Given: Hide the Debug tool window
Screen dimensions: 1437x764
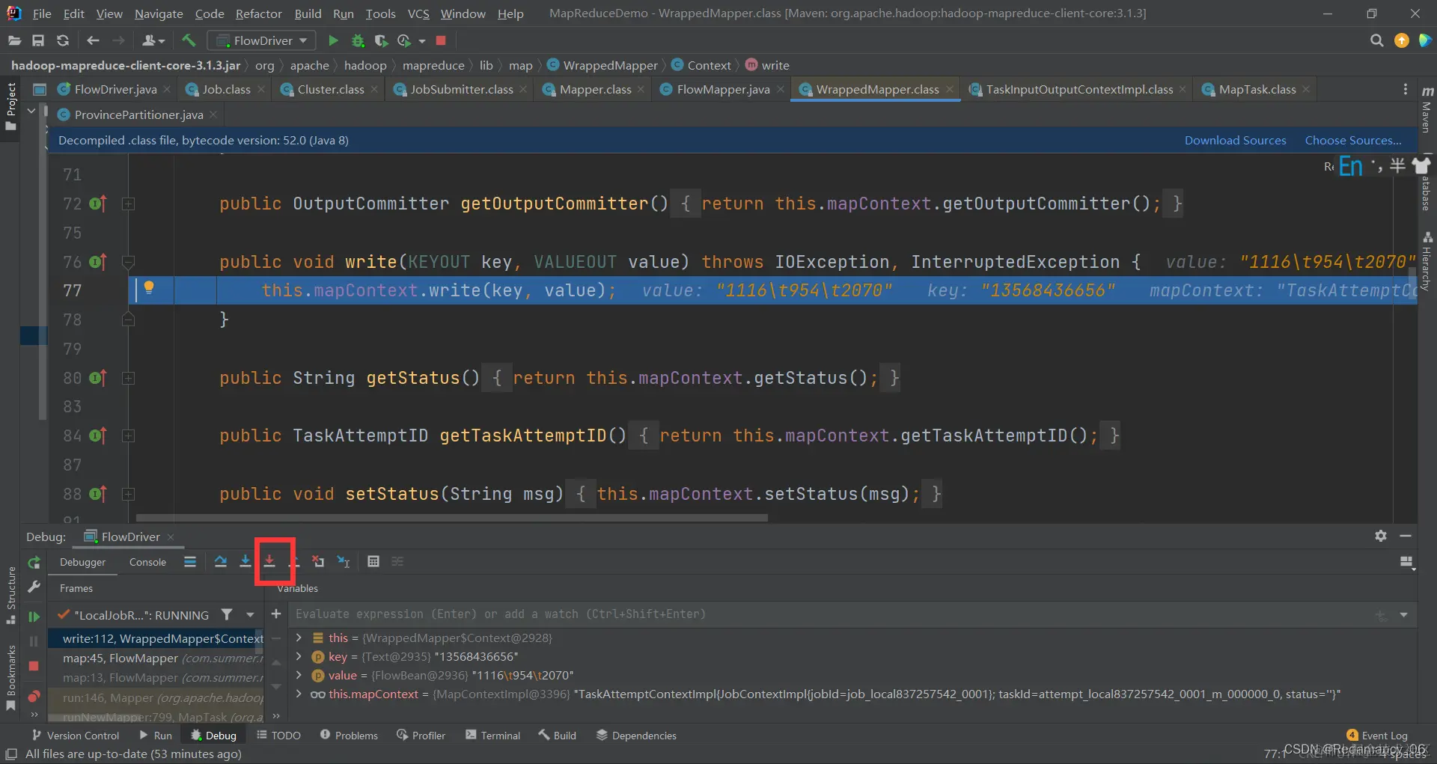Looking at the screenshot, I should [1406, 536].
